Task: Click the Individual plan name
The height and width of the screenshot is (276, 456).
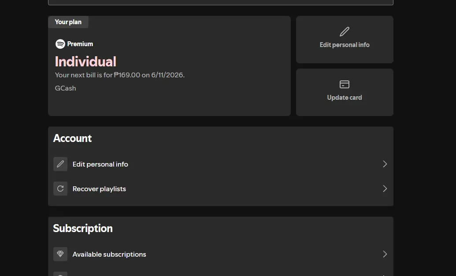Action: click(x=85, y=62)
